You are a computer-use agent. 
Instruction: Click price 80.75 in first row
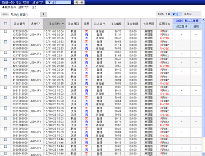tap(118, 31)
